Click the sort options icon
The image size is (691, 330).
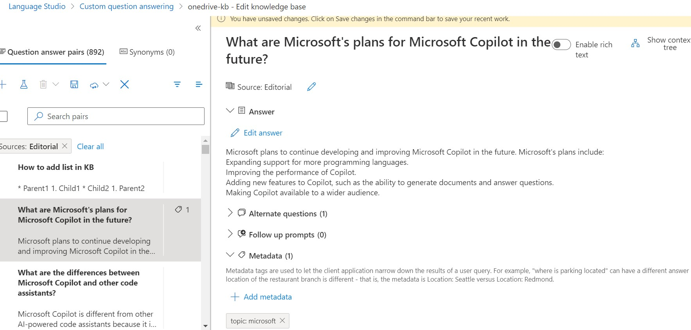[x=199, y=84]
